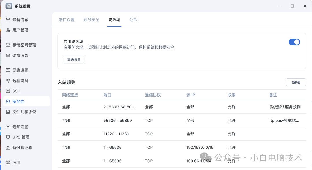This screenshot has width=312, height=170.
Task: Open 网络设置 in the sidebar
Action: (x=27, y=70)
